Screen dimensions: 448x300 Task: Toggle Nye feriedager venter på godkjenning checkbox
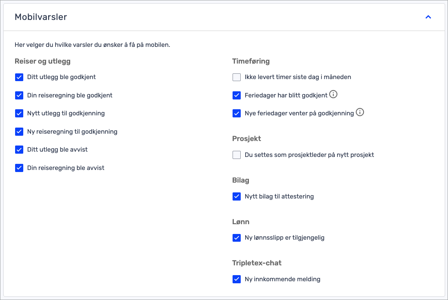click(237, 113)
